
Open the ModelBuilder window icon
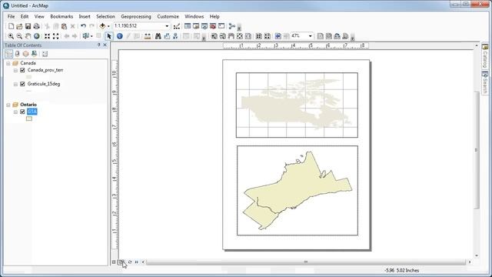tap(232, 26)
